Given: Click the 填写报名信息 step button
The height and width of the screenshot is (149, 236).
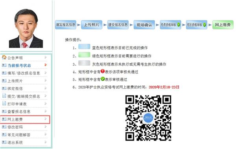Looking at the screenshot, I should [66, 25].
